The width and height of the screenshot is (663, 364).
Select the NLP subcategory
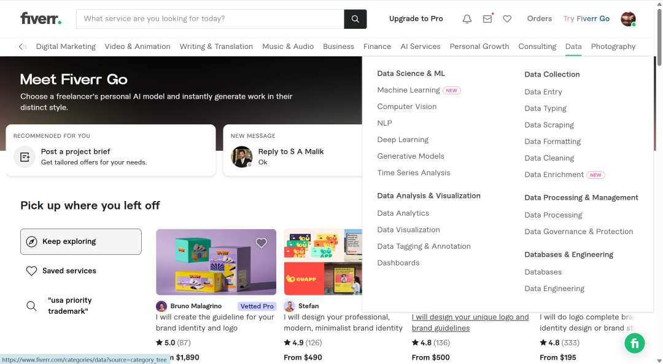(385, 123)
